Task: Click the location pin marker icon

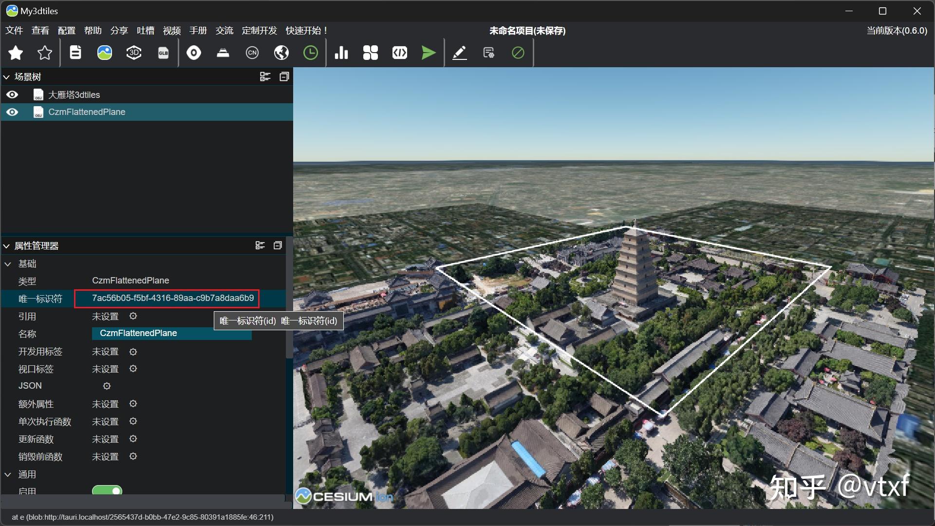Action: click(194, 53)
